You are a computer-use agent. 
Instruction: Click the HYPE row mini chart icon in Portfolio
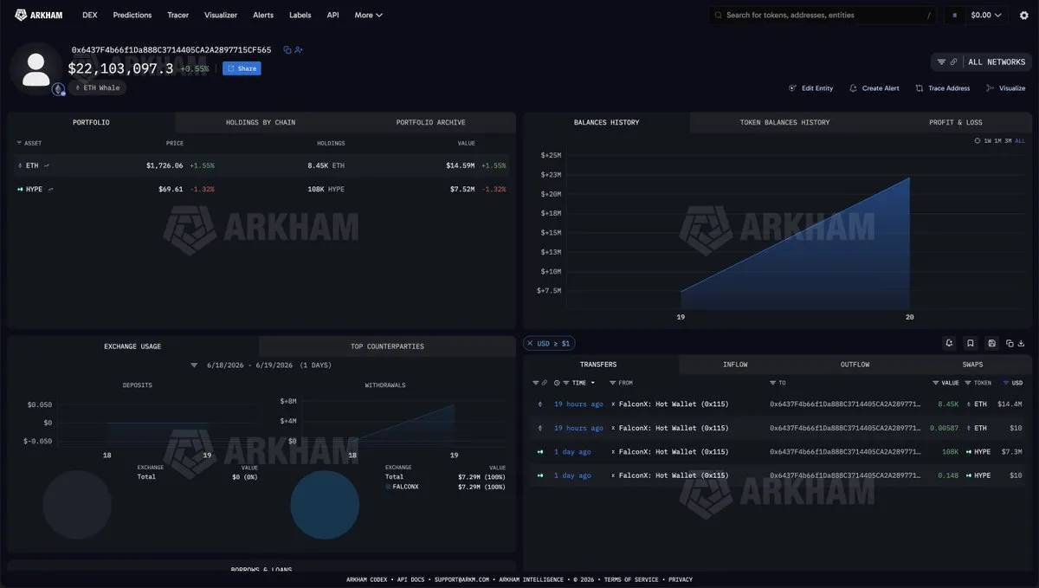pos(51,189)
